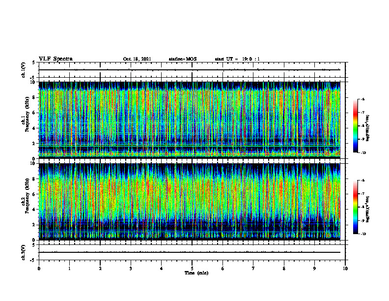Click time axis tick label "3"
This screenshot has width=389, height=301.
point(131,269)
